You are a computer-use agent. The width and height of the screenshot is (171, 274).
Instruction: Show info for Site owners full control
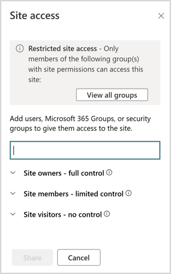tap(109, 172)
